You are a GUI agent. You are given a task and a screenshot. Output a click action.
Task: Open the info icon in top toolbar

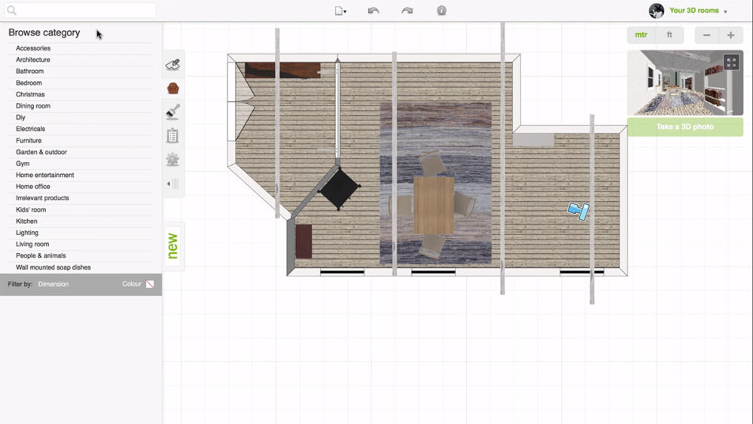tap(441, 11)
